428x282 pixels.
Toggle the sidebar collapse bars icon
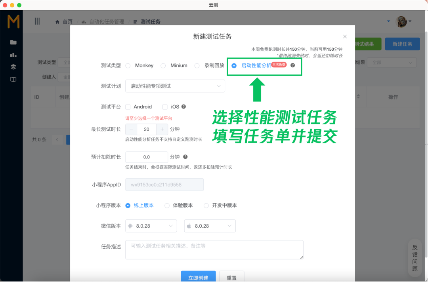(x=37, y=21)
